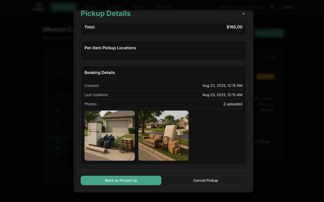Image resolution: width=324 pixels, height=202 pixels.
Task: Select the Booking Details section header
Action: 99,73
